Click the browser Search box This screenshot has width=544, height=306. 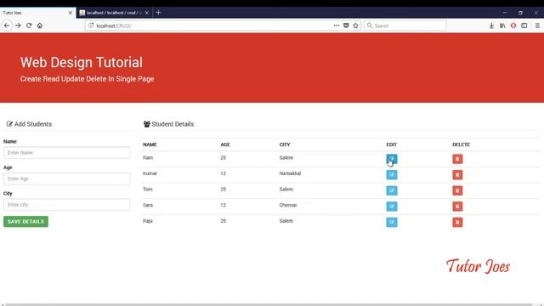pyautogui.click(x=405, y=25)
